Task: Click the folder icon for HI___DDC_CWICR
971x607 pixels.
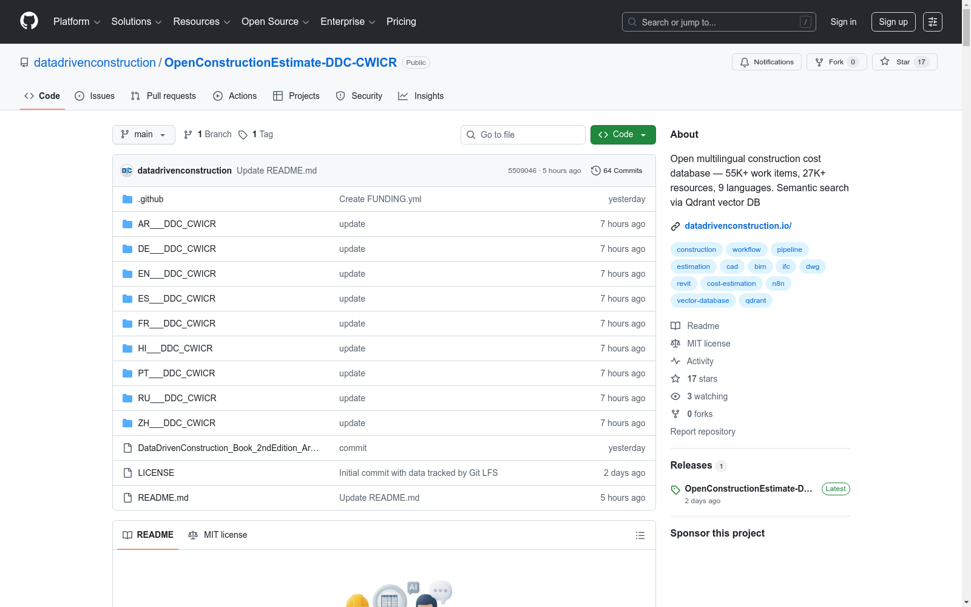Action: coord(127,348)
